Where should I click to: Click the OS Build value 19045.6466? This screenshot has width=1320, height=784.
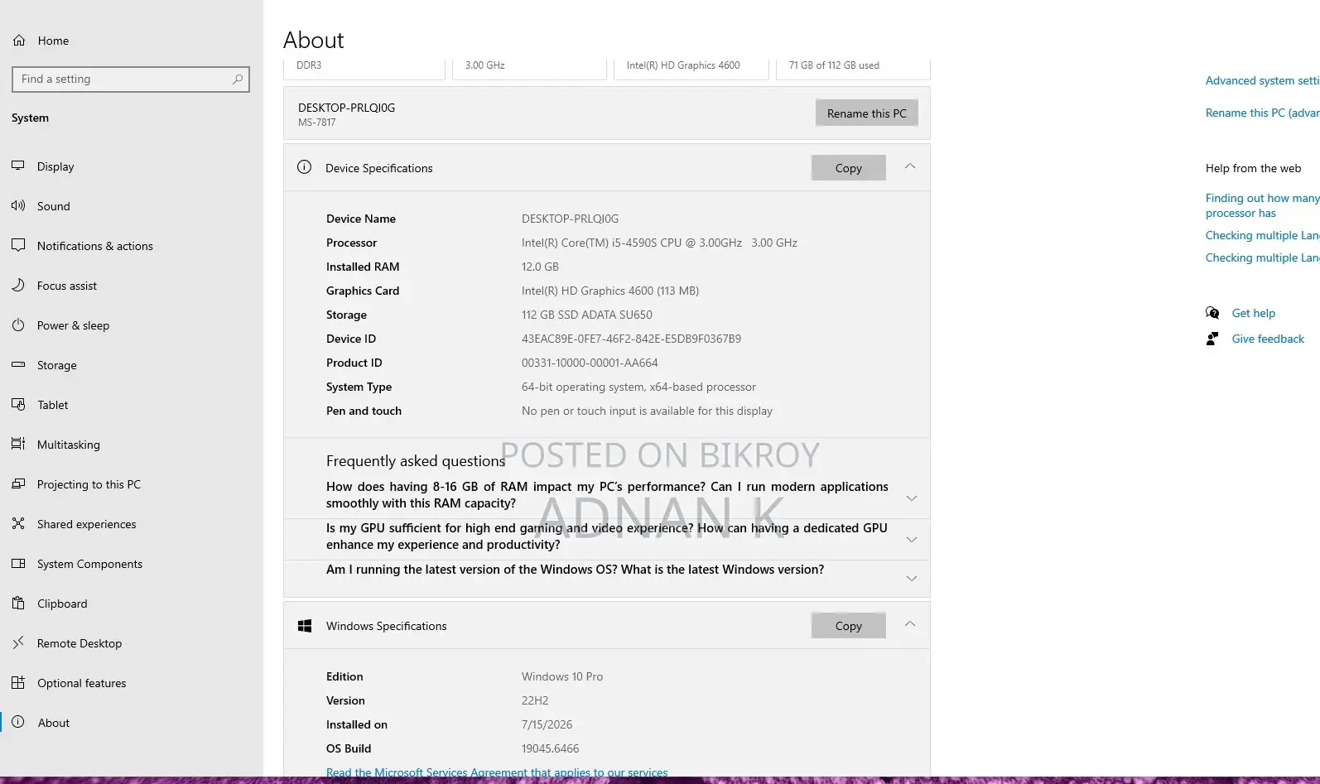click(550, 748)
